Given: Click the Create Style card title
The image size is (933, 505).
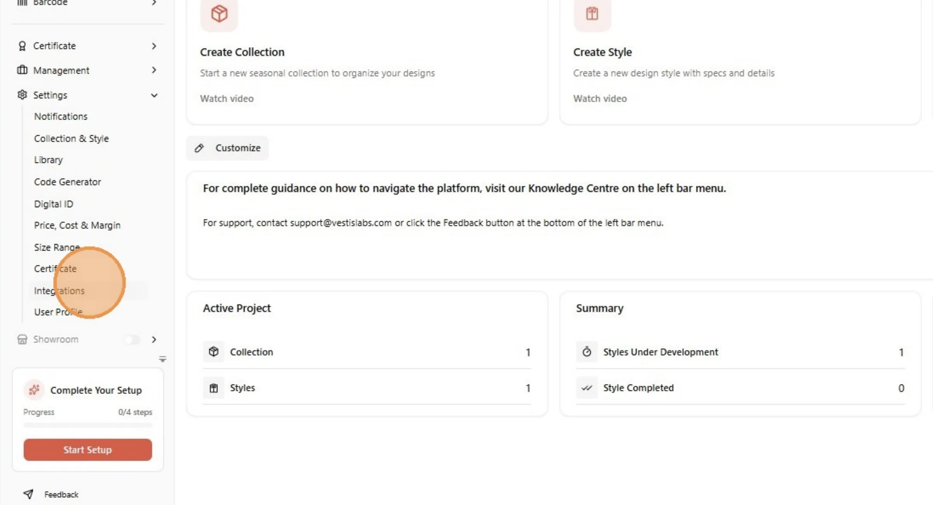Looking at the screenshot, I should tap(602, 52).
